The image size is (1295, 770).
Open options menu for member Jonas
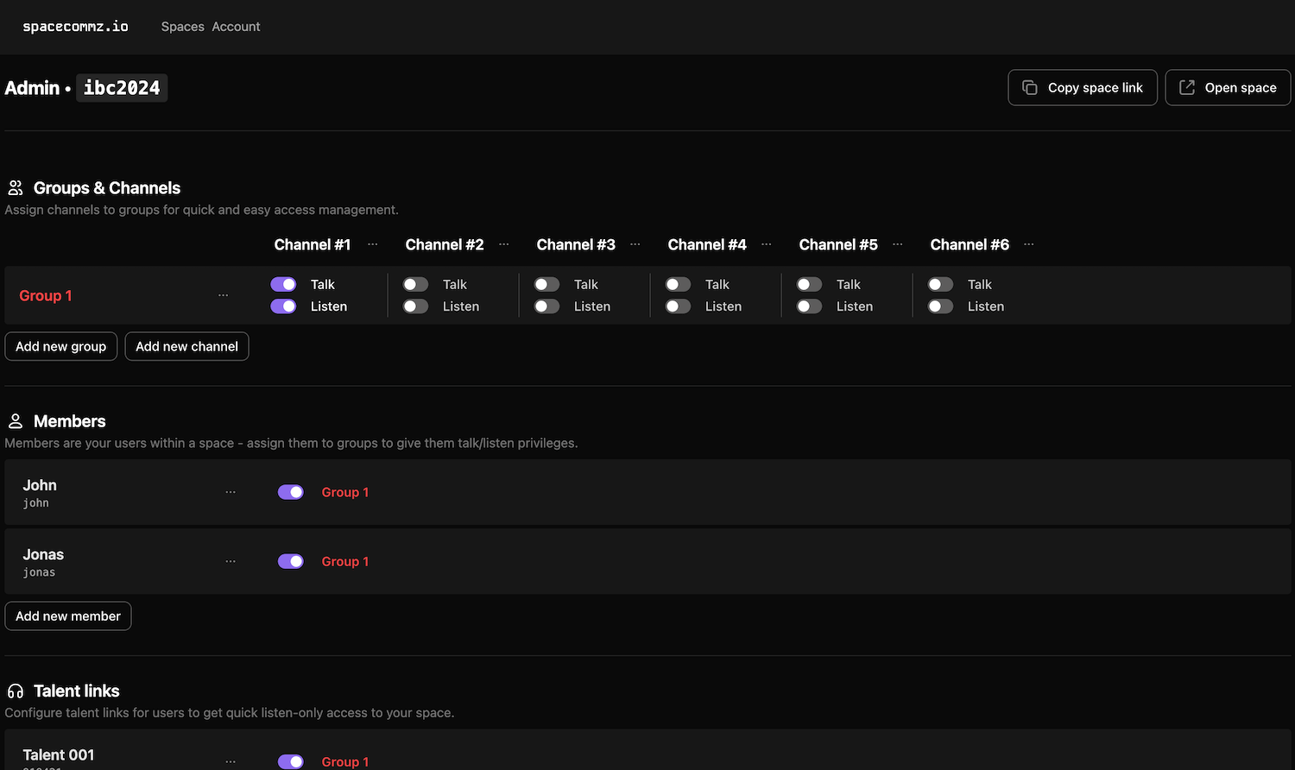[x=231, y=561]
